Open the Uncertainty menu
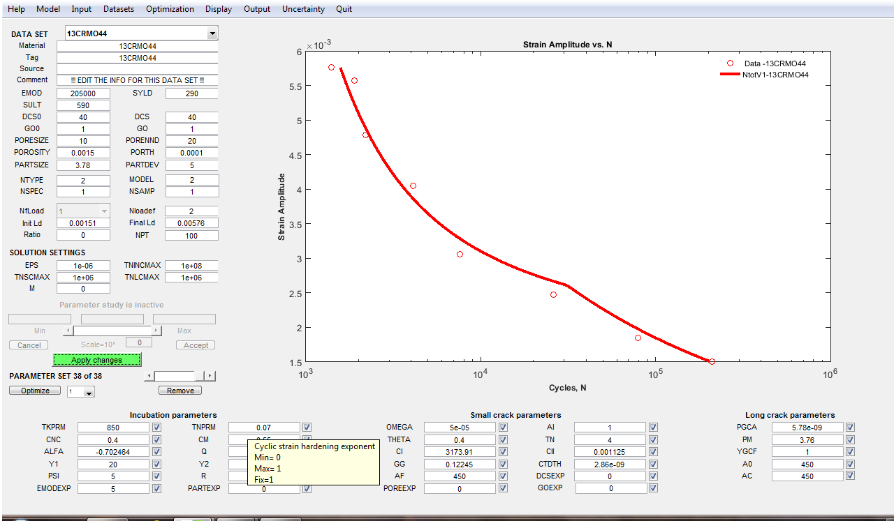 pos(303,9)
